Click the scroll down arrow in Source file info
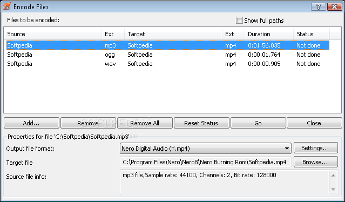This screenshot has width=345, height=202. coord(333,189)
